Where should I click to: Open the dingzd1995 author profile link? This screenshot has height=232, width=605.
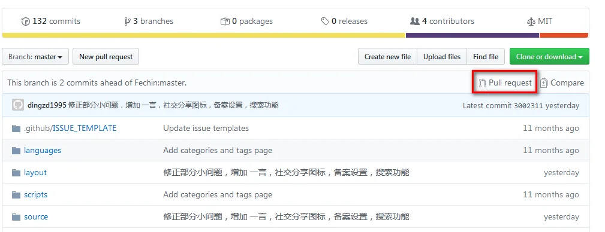tap(47, 105)
